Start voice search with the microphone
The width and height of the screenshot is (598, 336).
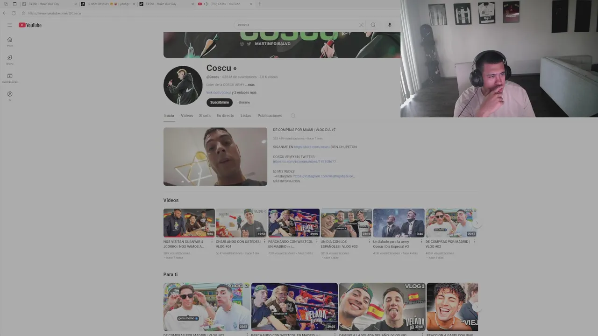point(390,25)
